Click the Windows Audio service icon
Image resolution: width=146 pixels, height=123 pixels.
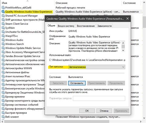point(3,40)
